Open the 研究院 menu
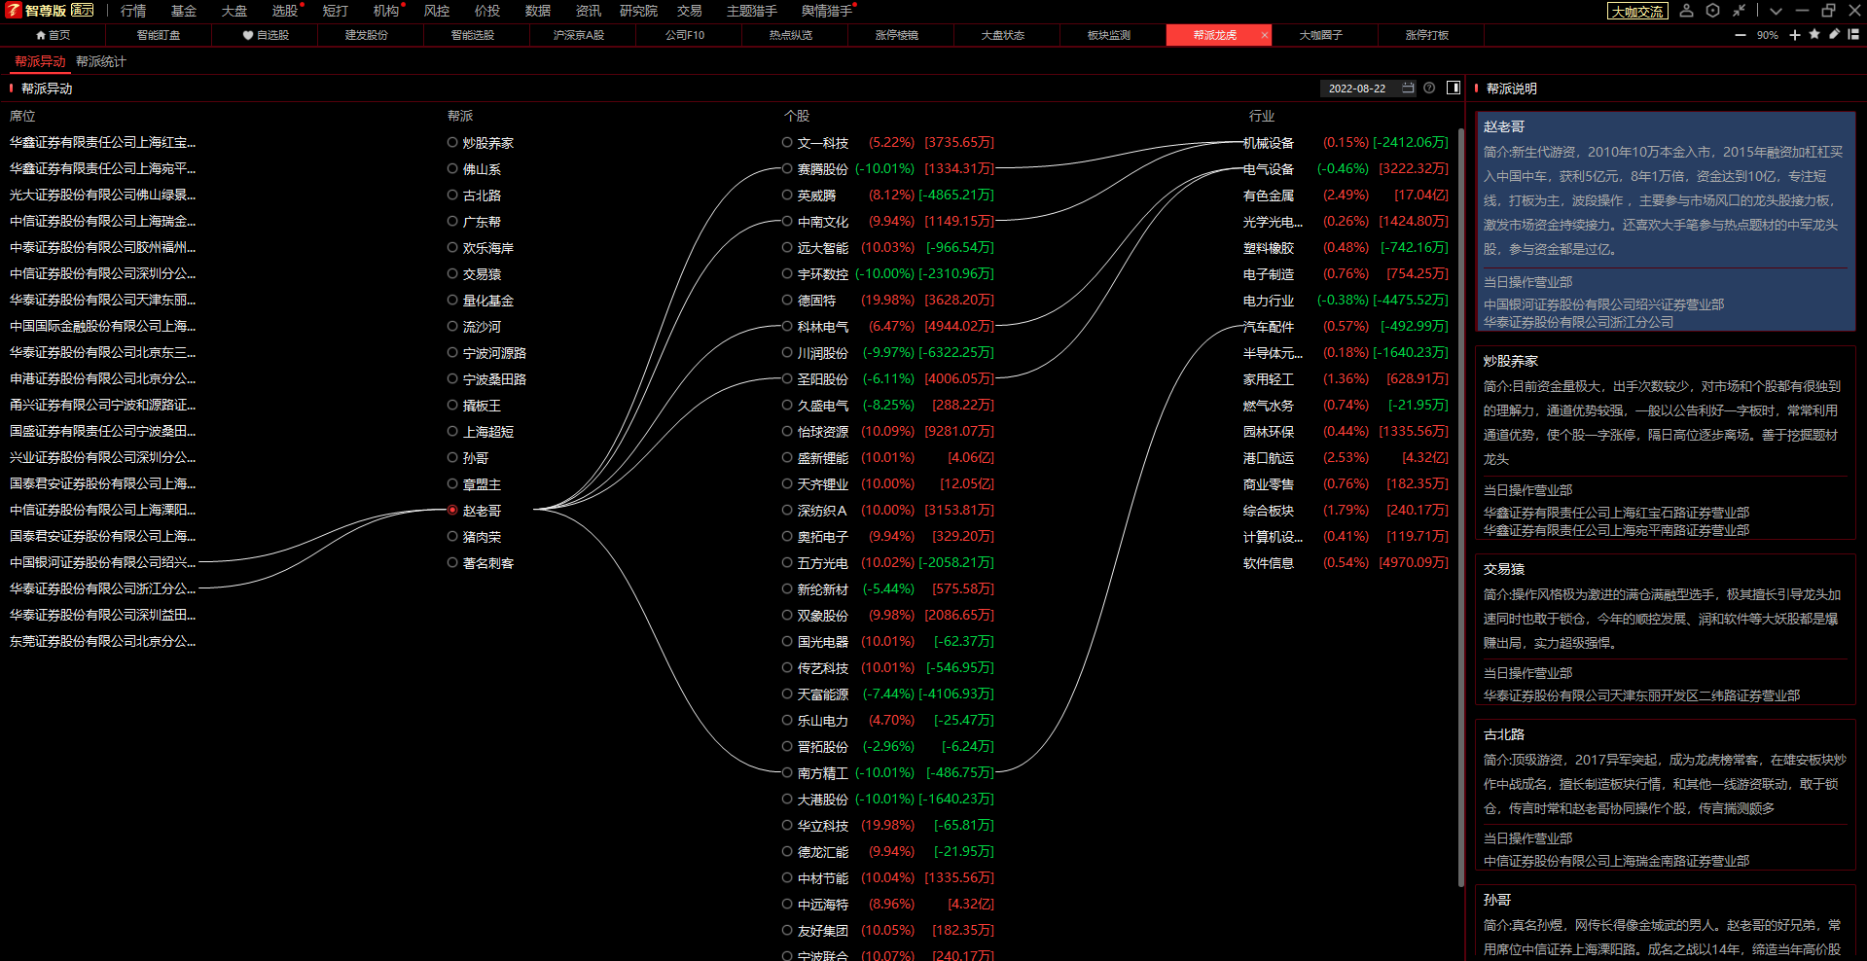 [x=638, y=11]
